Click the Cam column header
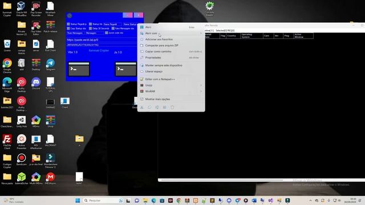The width and height of the screenshot is (365, 205). [x=268, y=36]
